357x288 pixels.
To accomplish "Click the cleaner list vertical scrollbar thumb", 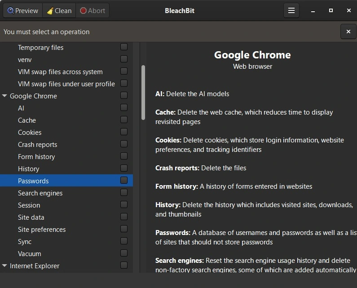I will [x=143, y=93].
